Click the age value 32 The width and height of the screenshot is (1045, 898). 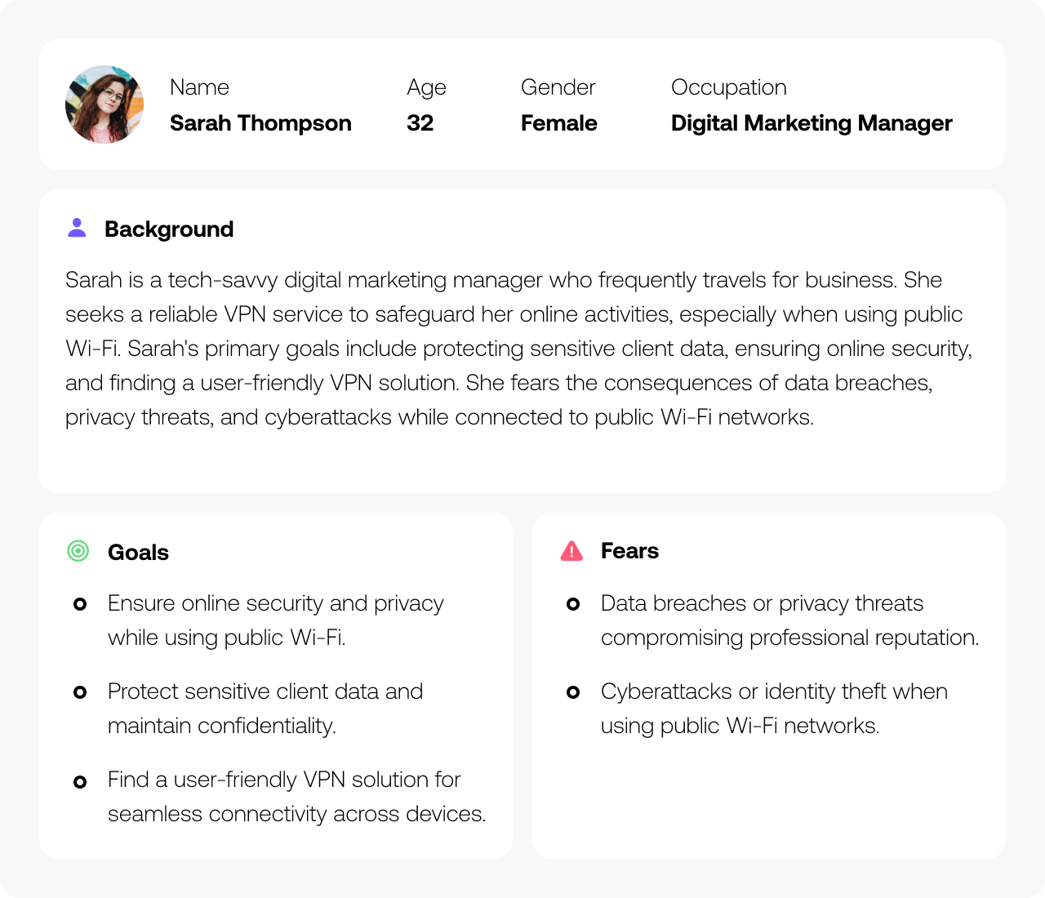(x=420, y=123)
